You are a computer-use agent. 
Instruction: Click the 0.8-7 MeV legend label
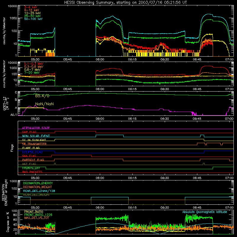tap(32, 70)
